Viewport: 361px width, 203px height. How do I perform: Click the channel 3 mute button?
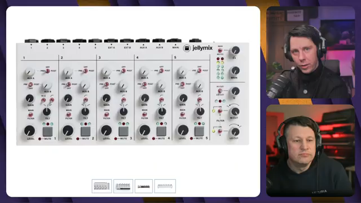click(124, 131)
